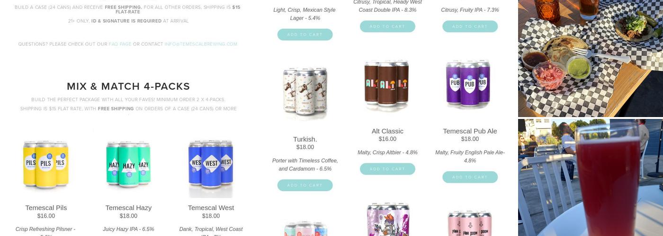Add Alt Classic to cart
The height and width of the screenshot is (236, 663).
pos(387,169)
